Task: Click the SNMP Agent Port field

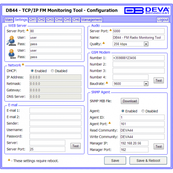Action: 142,124
